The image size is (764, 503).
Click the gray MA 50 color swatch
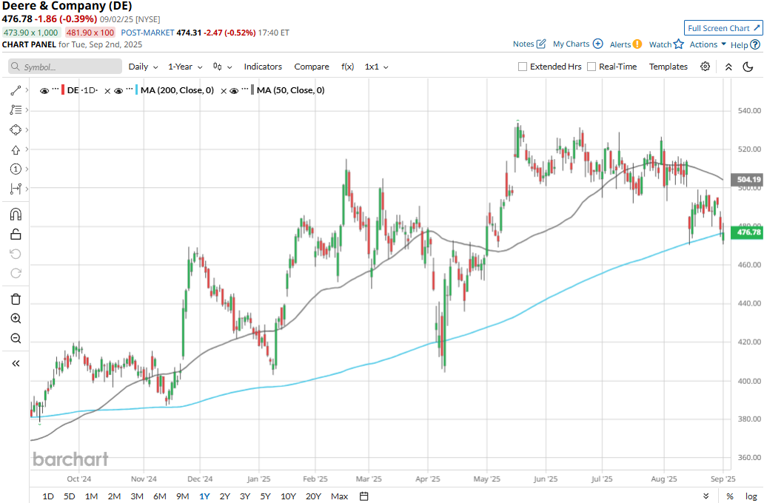[x=252, y=90]
